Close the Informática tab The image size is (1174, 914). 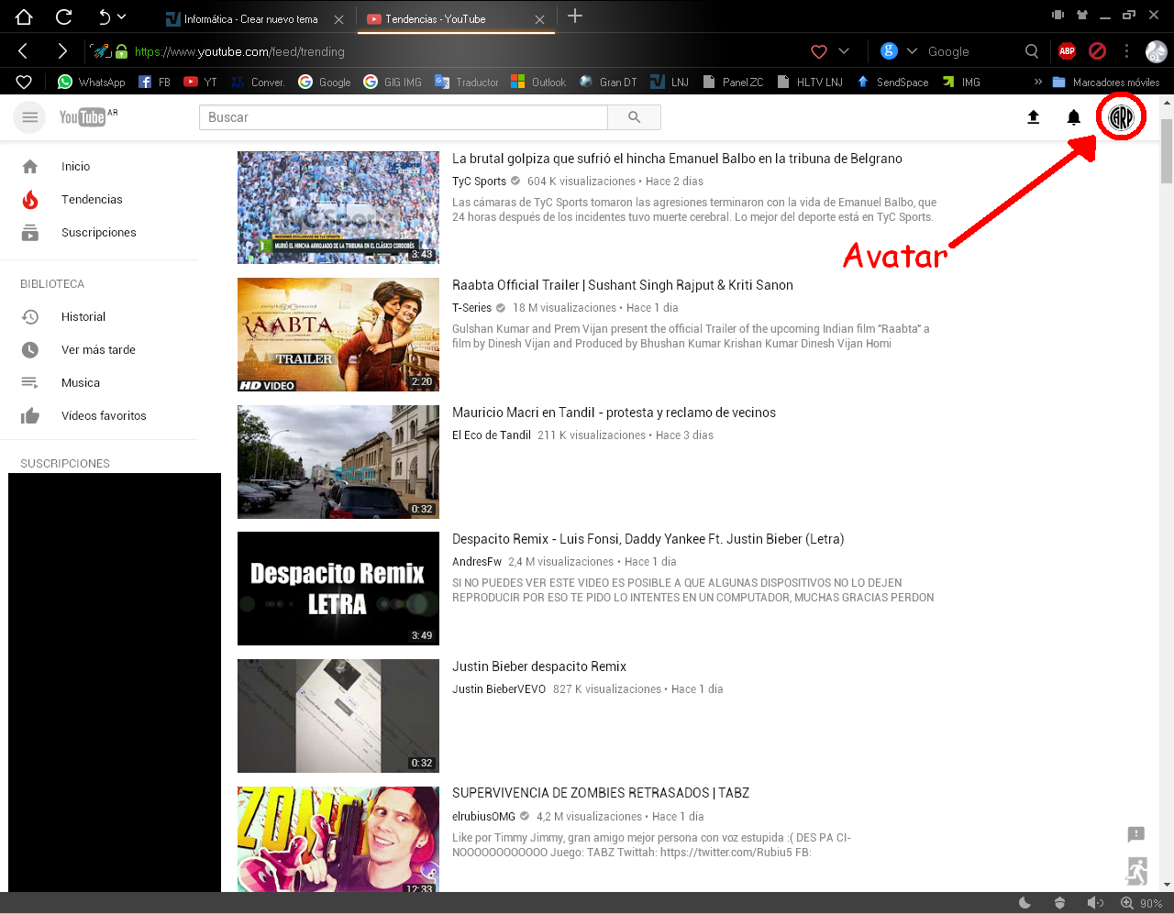[339, 19]
